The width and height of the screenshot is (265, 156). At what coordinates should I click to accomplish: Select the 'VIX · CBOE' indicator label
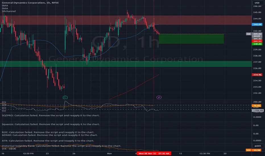coord(9,149)
